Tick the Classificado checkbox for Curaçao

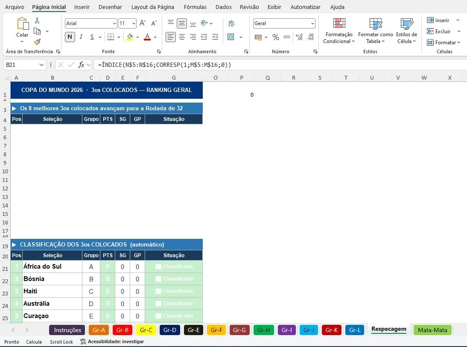158,316
